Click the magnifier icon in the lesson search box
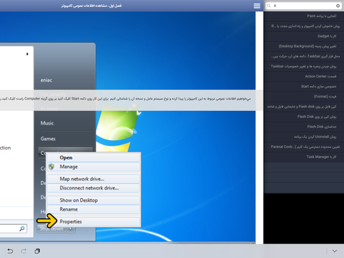Image resolution: width=344 pixels, height=258 pixels. click(269, 6)
